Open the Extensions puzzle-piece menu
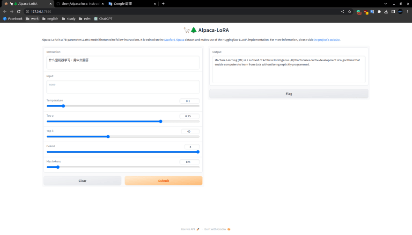This screenshot has height=235, width=412. pyautogui.click(x=379, y=12)
